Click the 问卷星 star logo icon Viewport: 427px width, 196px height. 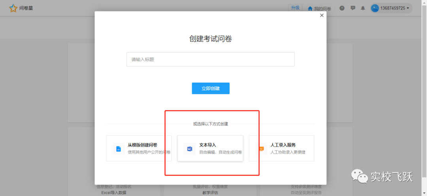coord(13,8)
